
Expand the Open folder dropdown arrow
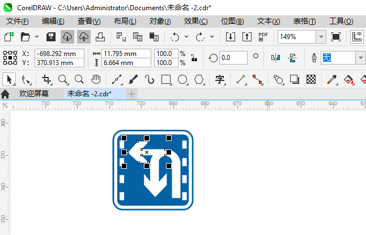[x=37, y=37]
